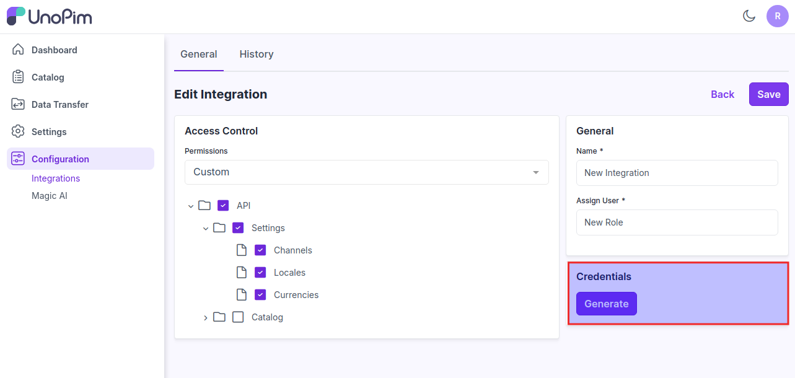Enable the Catalog permission checkbox
This screenshot has width=795, height=378.
click(x=238, y=317)
